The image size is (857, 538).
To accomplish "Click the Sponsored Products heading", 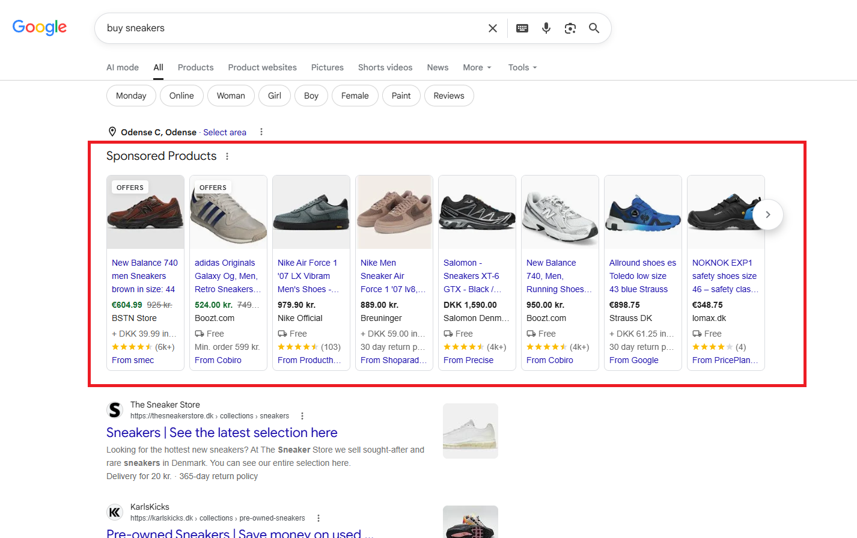I will (161, 156).
